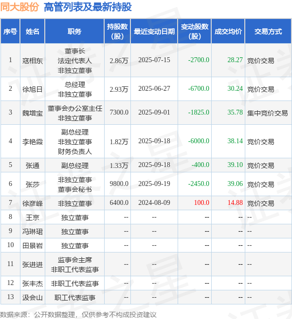Click the red average price 14.88
This screenshot has width=292, height=319.
click(x=235, y=202)
